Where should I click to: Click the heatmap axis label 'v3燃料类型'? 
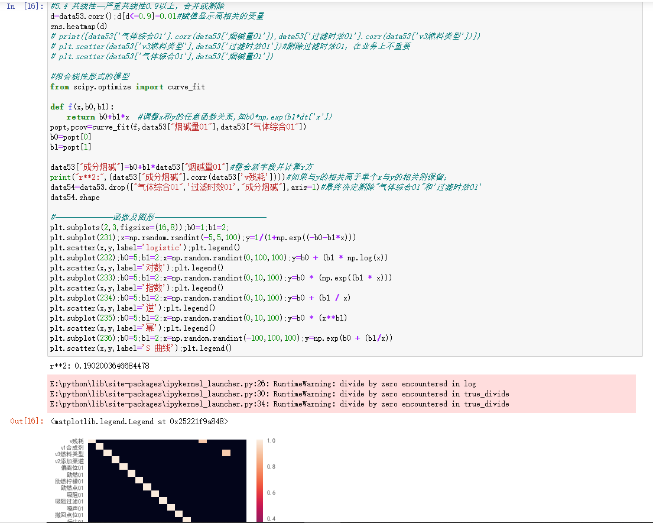pos(69,454)
